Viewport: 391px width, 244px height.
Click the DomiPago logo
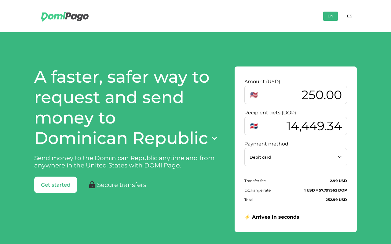click(65, 16)
